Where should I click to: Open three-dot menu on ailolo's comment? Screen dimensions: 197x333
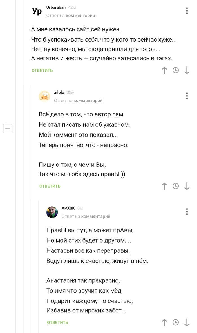187,96
